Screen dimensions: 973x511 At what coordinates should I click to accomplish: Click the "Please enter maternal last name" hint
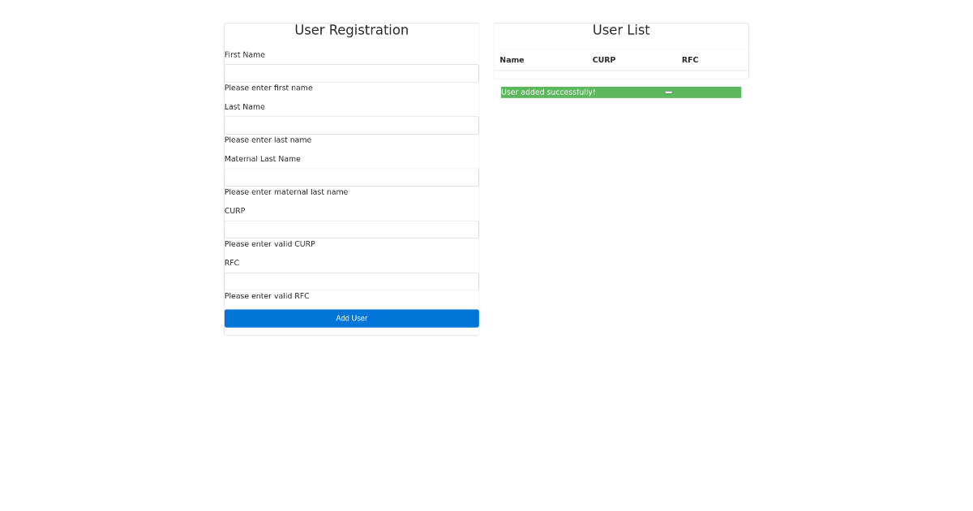pyautogui.click(x=286, y=192)
